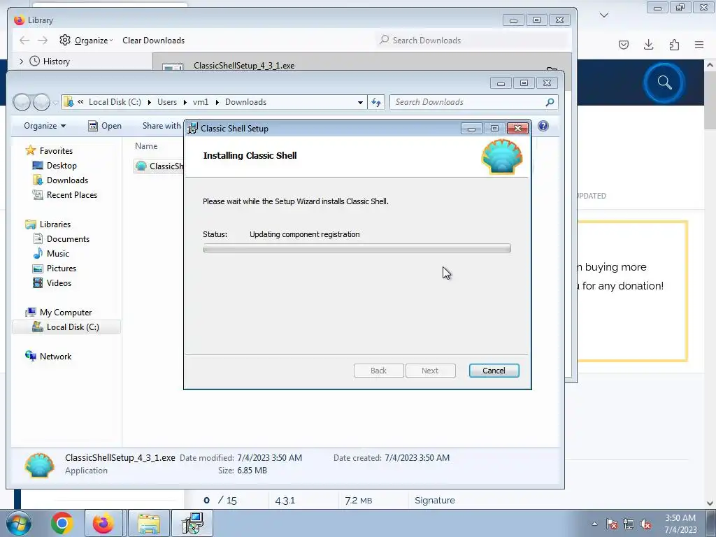This screenshot has height=537, width=716.
Task: Open the Explorer help question-mark icon
Action: (543, 126)
